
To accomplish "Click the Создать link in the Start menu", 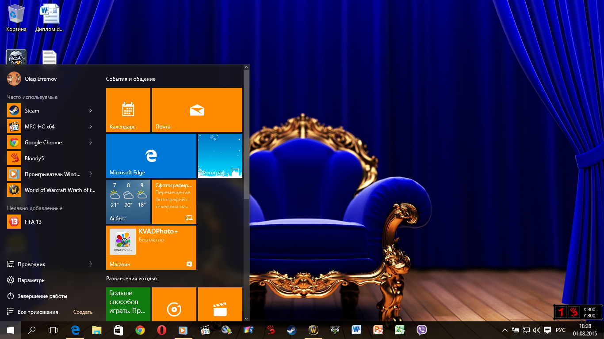I will coord(83,312).
